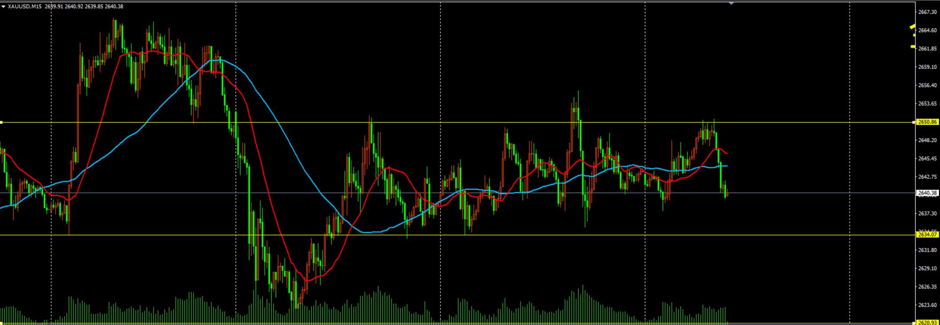Click the 2645.45 price scale value

point(928,159)
